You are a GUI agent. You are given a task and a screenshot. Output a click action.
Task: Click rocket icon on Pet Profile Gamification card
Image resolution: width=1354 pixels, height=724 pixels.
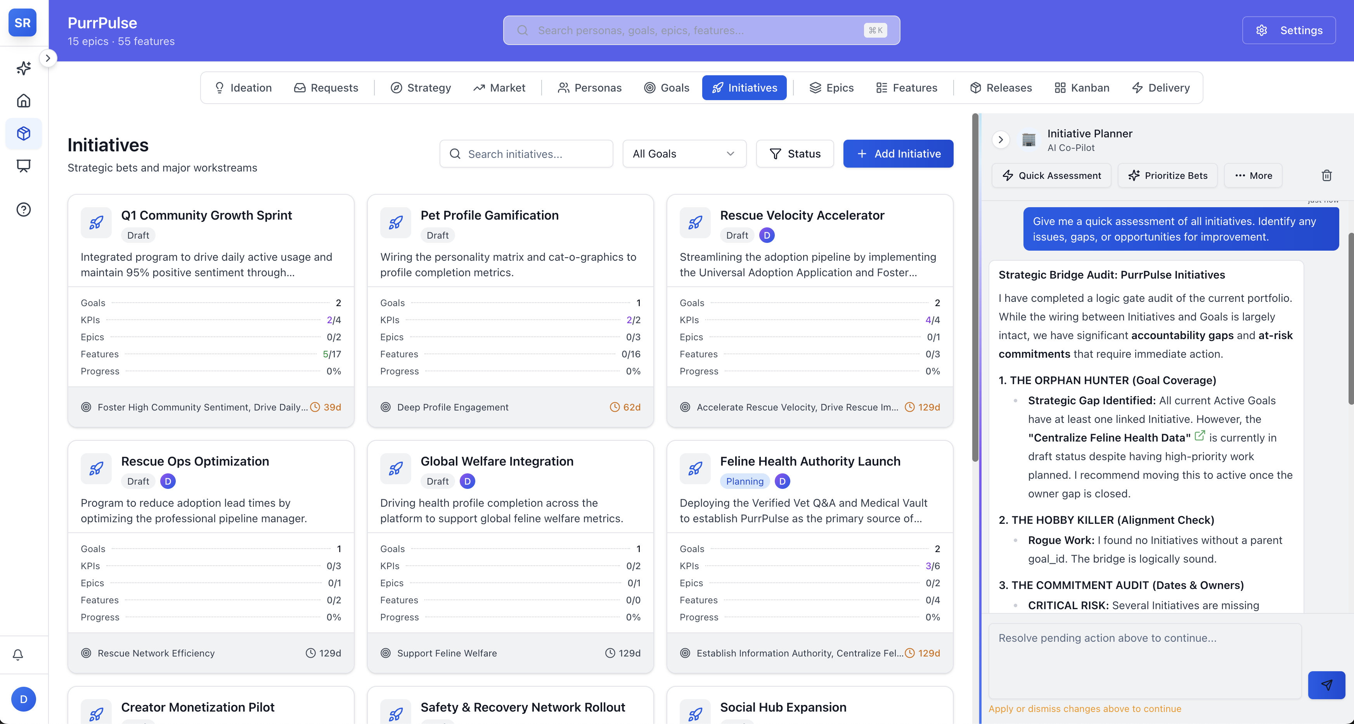(396, 223)
